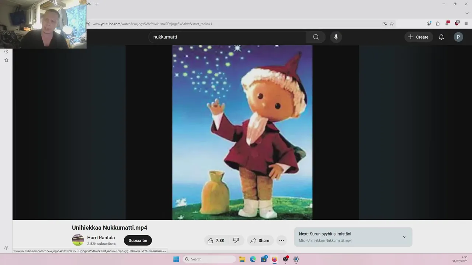
Task: Open a new browser tab with plus
Action: coord(97,4)
